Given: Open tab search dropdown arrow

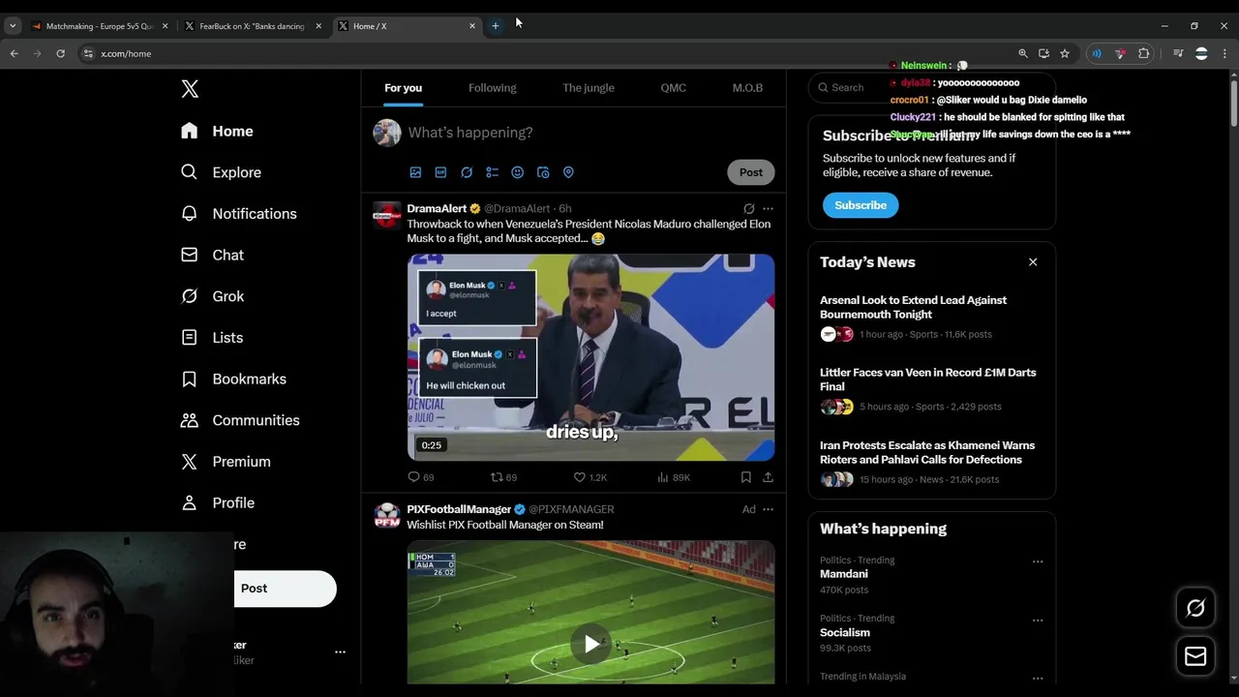Looking at the screenshot, I should click(13, 26).
